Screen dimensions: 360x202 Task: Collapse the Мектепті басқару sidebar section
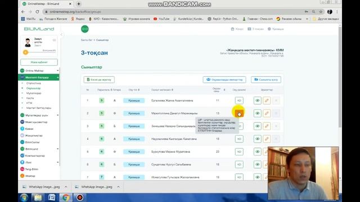pos(57,77)
